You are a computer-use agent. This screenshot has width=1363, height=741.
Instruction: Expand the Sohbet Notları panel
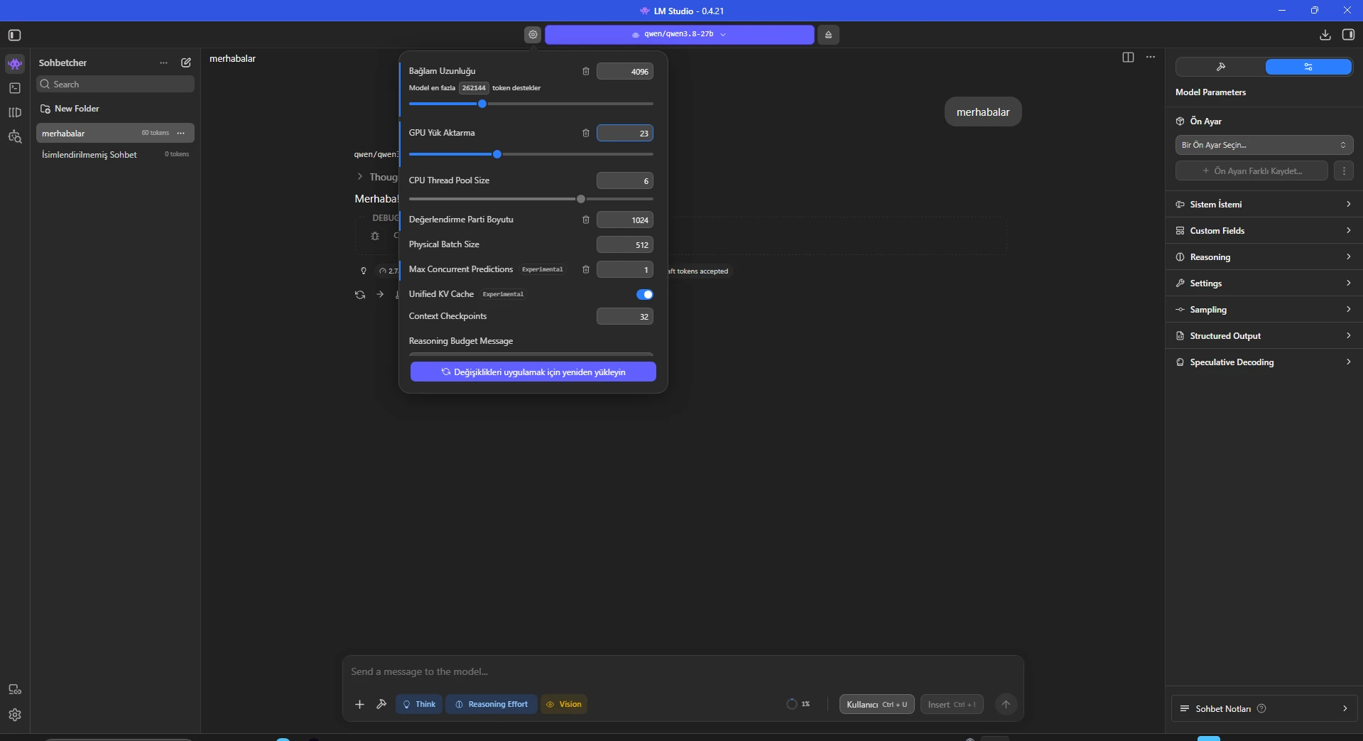pyautogui.click(x=1264, y=708)
